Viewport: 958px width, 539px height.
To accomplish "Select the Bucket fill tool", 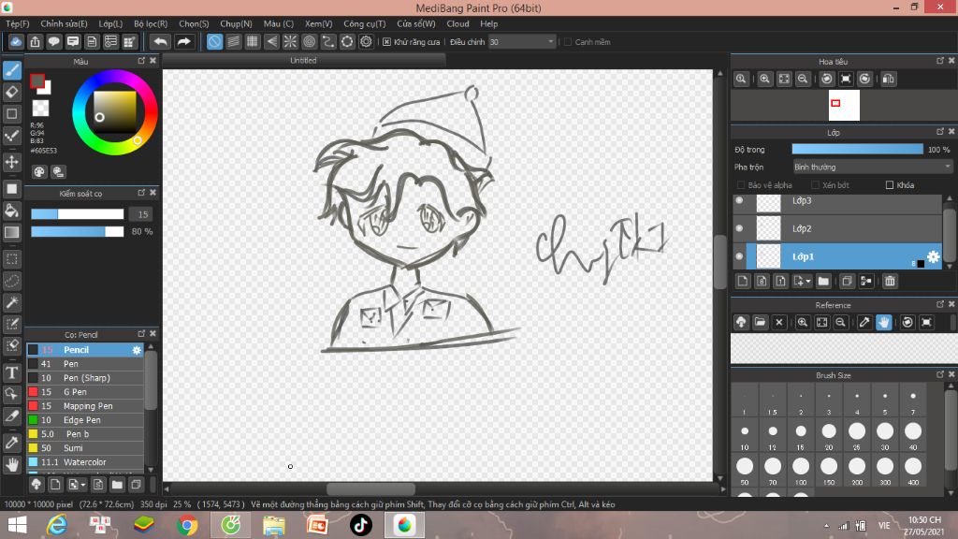I will pyautogui.click(x=12, y=211).
